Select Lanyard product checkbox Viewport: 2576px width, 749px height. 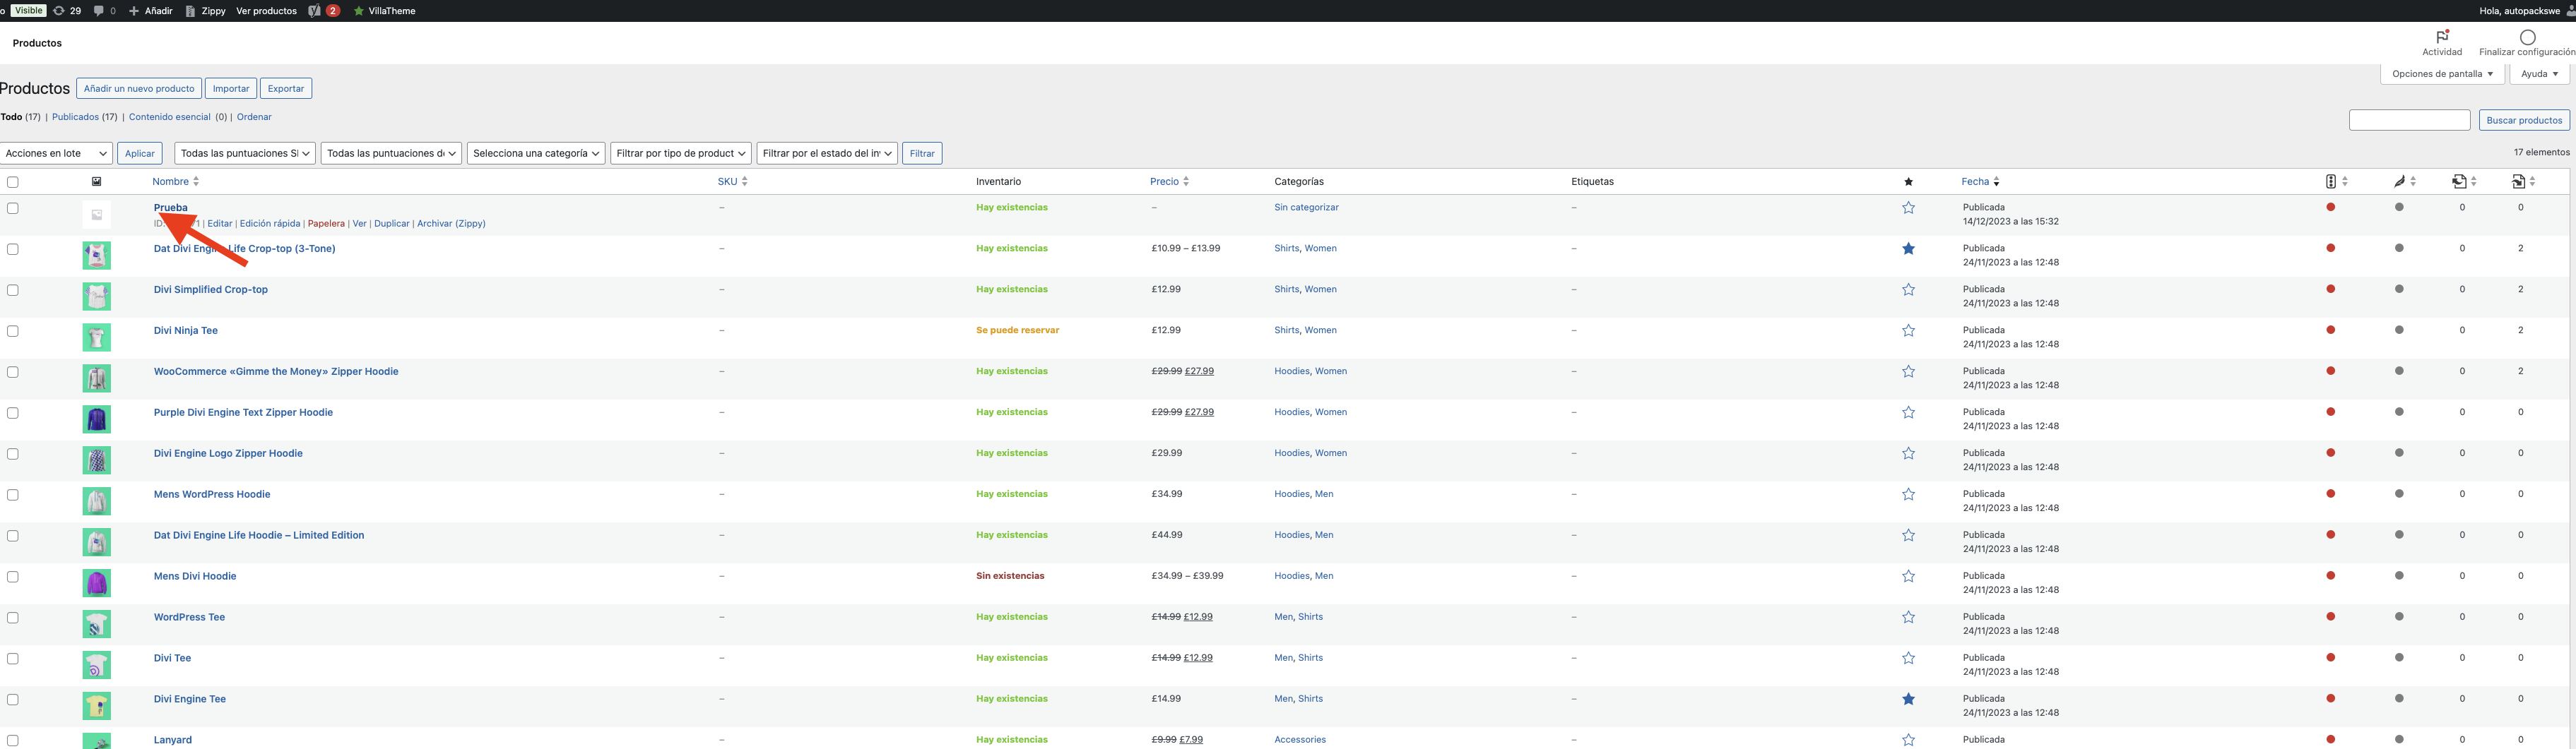pos(13,740)
